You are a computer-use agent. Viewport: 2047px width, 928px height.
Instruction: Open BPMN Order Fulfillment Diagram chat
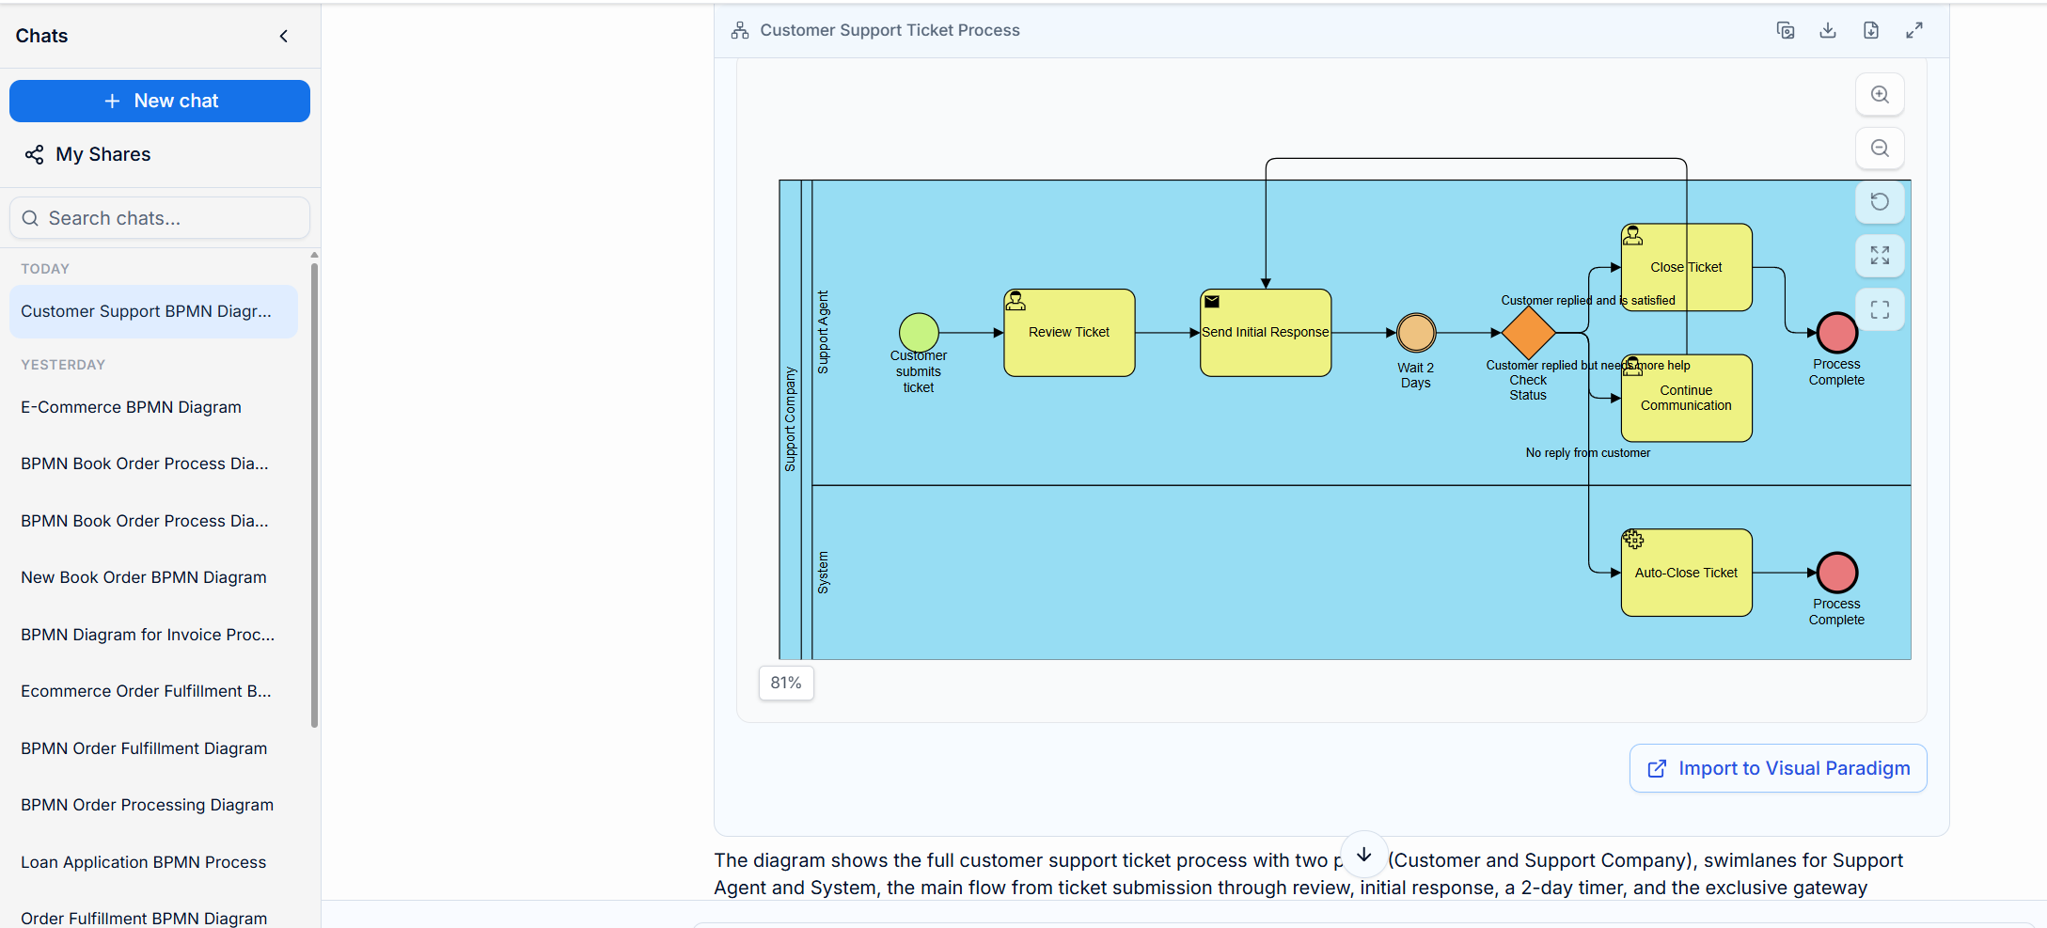[x=144, y=748]
